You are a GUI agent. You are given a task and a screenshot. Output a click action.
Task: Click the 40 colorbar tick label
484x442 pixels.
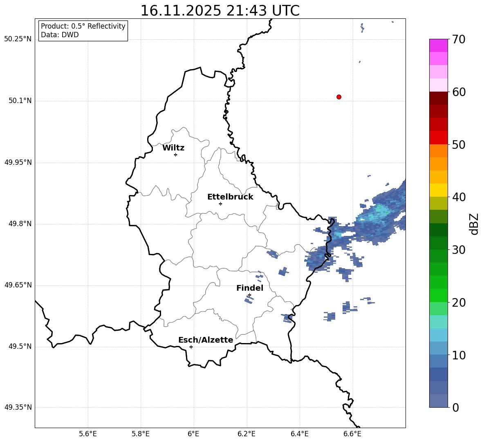click(459, 197)
